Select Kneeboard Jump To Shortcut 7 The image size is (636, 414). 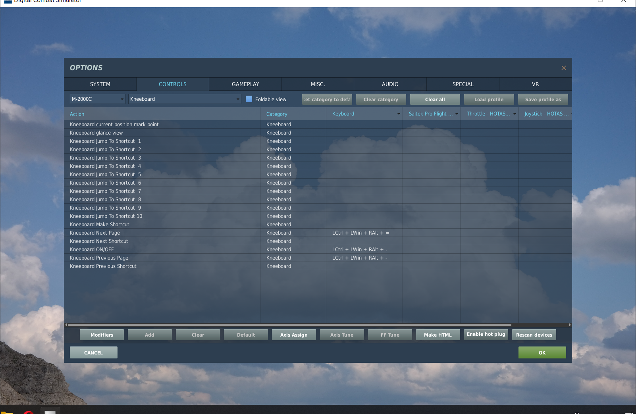318,191
